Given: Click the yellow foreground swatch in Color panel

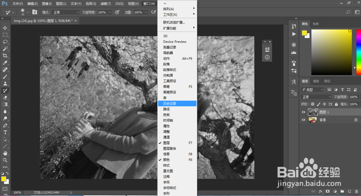Looking at the screenshot, I should [x=304, y=33].
